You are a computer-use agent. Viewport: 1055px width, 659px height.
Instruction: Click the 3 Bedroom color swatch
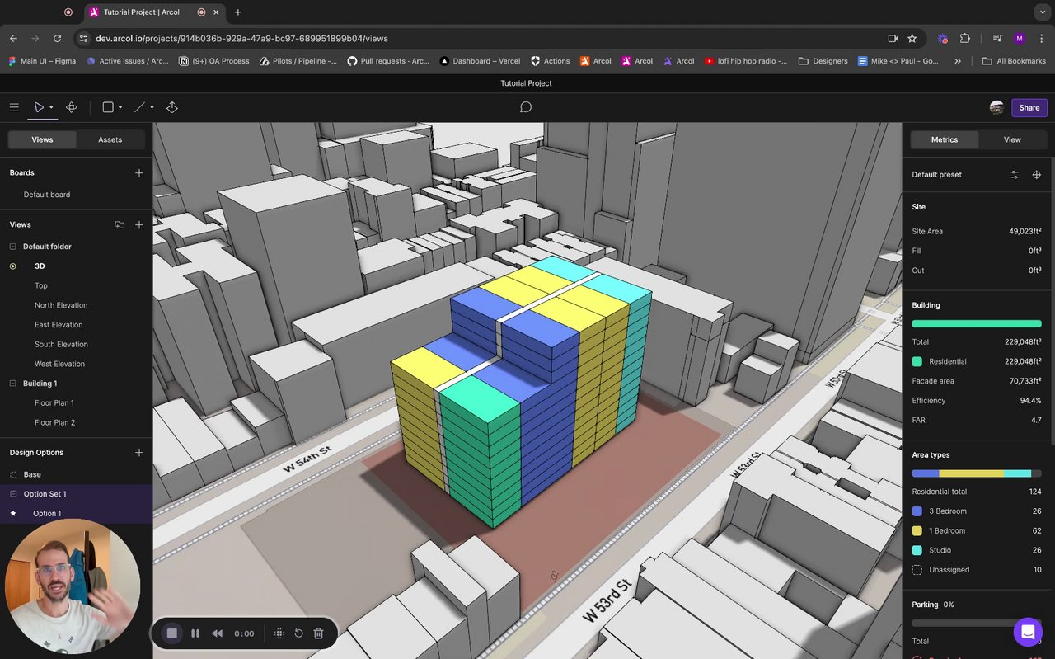(917, 511)
